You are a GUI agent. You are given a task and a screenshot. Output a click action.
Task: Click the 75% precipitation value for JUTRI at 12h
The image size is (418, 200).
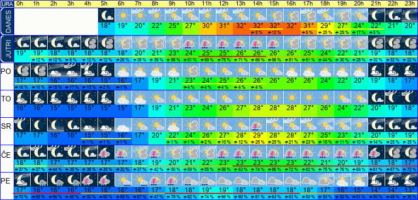pyautogui.click(x=224, y=60)
